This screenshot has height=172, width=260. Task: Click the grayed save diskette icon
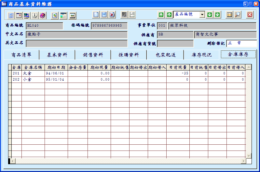pyautogui.click(x=132, y=15)
